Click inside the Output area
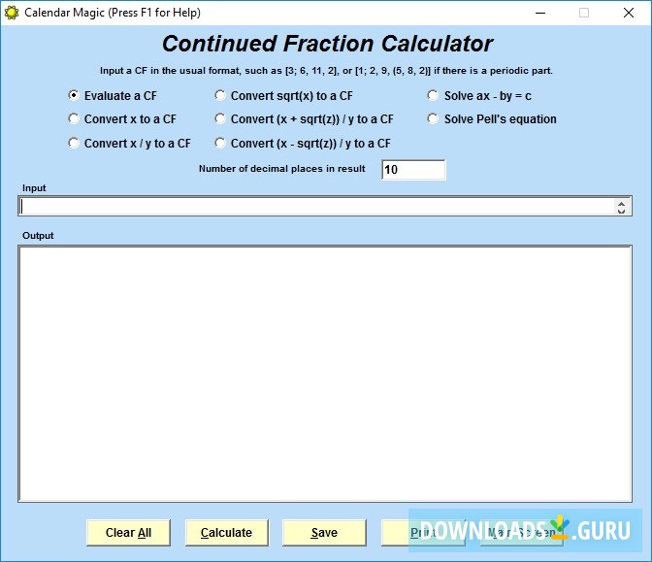This screenshot has height=562, width=652. coord(325,374)
